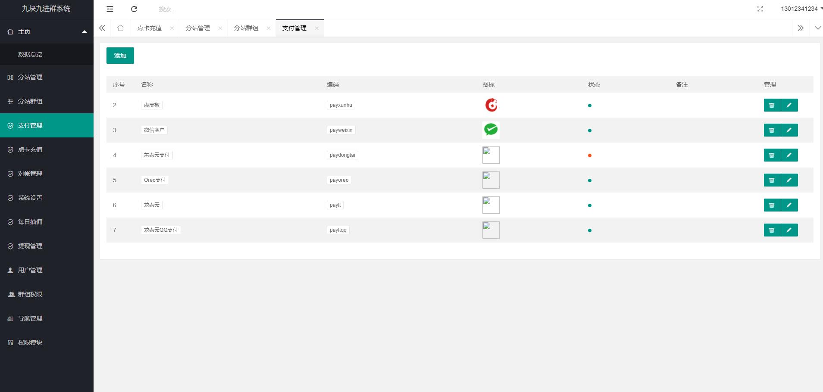Open the home tab icon
Image resolution: width=823 pixels, height=392 pixels.
(x=121, y=28)
